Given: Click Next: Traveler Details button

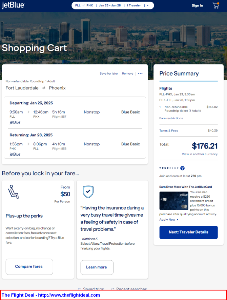Looking at the screenshot, I should coord(188,232).
